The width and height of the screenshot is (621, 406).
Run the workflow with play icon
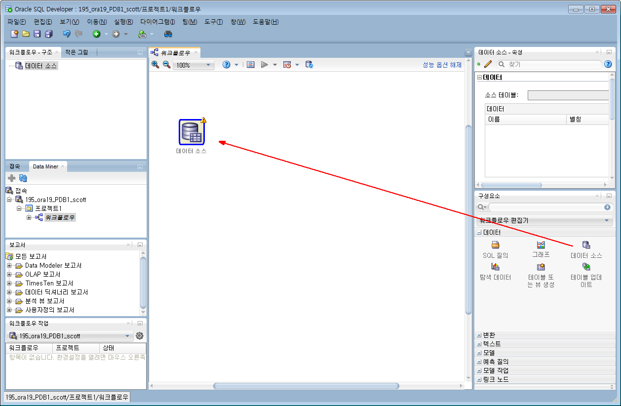click(x=264, y=65)
